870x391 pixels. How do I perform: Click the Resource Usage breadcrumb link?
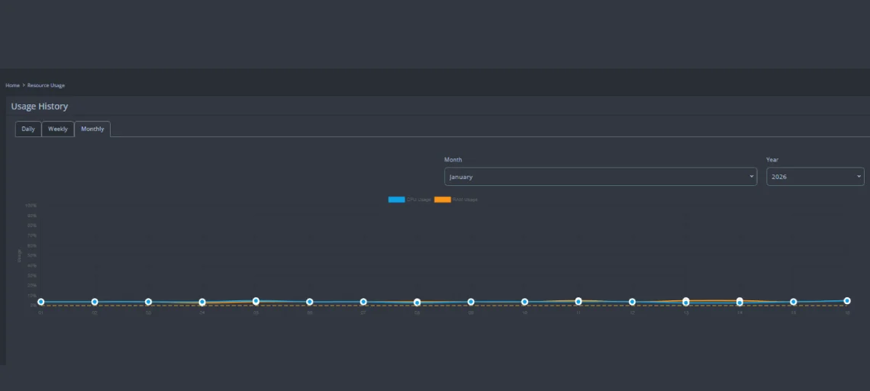46,85
